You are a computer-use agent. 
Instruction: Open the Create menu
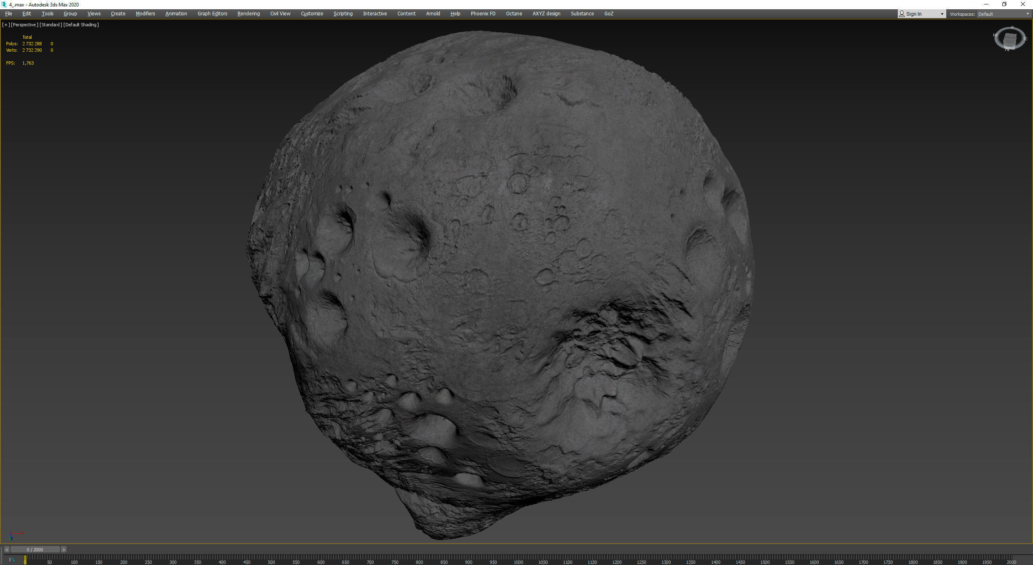click(x=118, y=14)
